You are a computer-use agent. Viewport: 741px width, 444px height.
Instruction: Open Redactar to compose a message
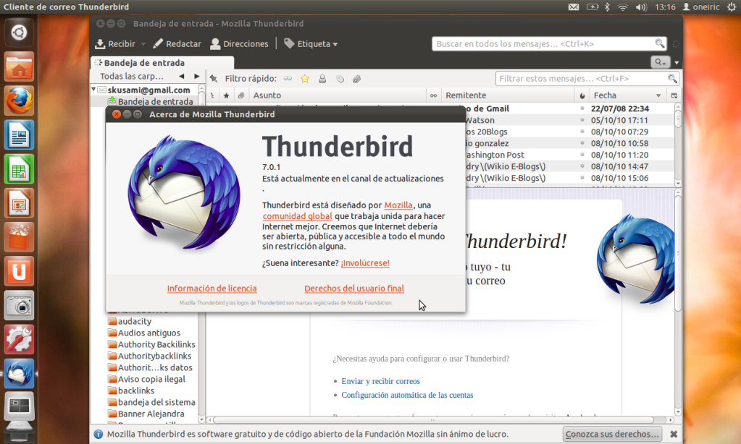point(177,44)
